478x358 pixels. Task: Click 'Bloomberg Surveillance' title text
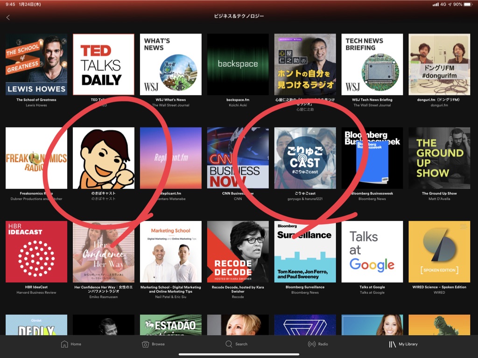pos(305,287)
